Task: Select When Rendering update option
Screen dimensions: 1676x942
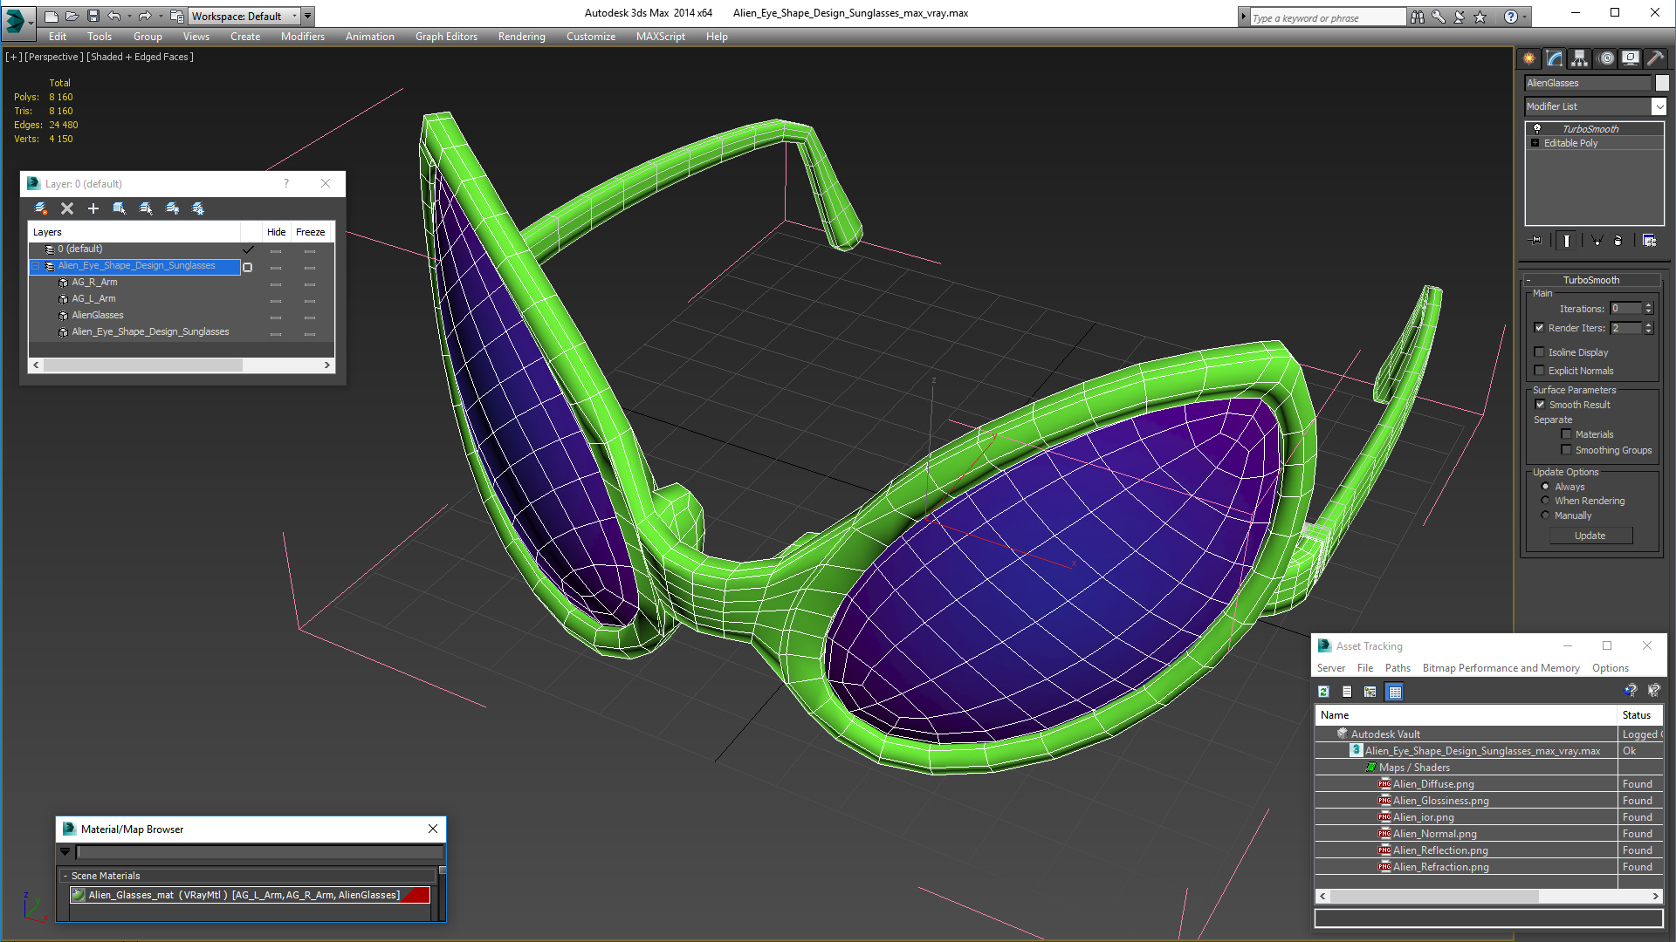Action: pyautogui.click(x=1545, y=501)
